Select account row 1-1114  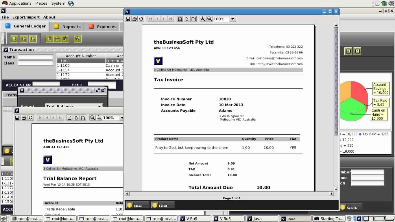click(90, 70)
